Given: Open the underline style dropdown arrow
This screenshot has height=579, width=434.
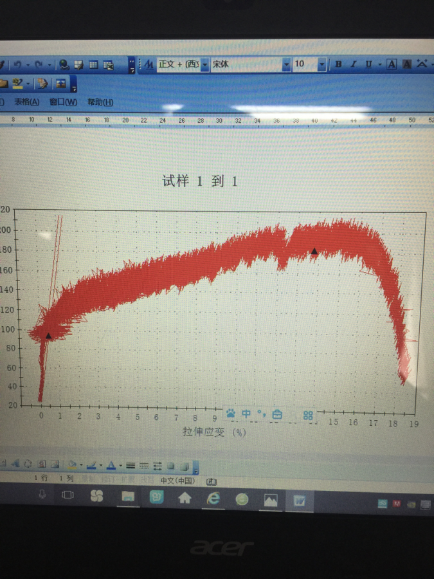Looking at the screenshot, I should pyautogui.click(x=379, y=64).
